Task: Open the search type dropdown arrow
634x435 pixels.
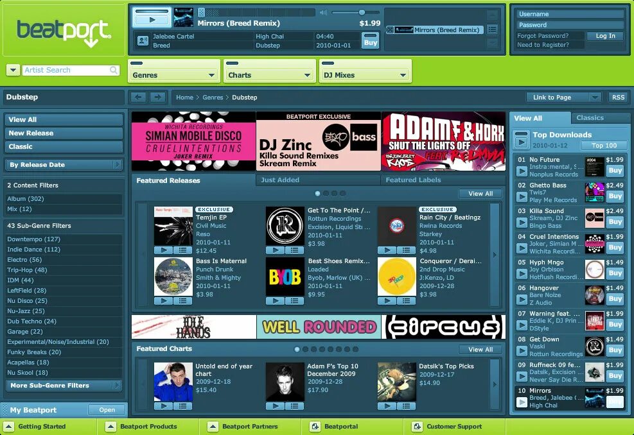Action: click(x=13, y=70)
